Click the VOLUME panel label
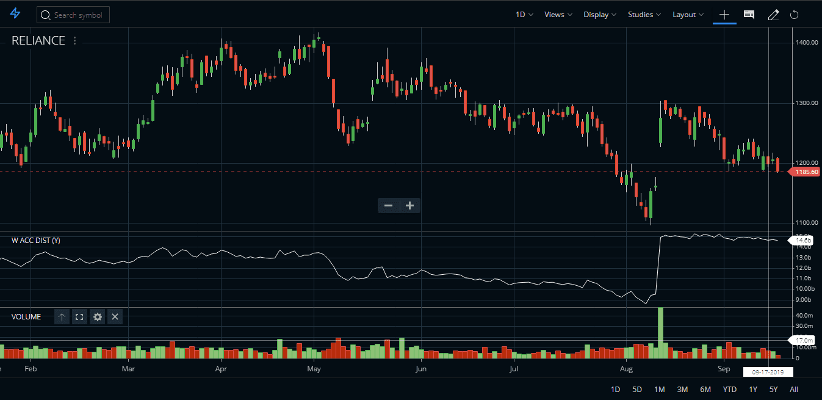The image size is (822, 400). point(26,317)
